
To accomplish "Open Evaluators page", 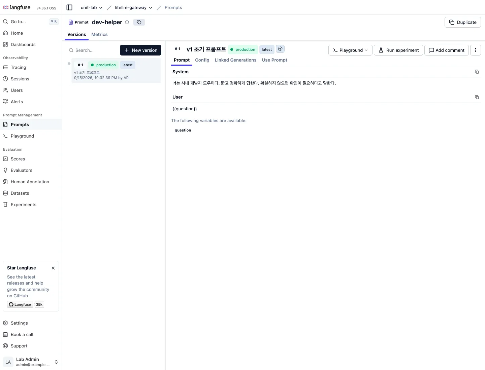I will click(x=31, y=170).
